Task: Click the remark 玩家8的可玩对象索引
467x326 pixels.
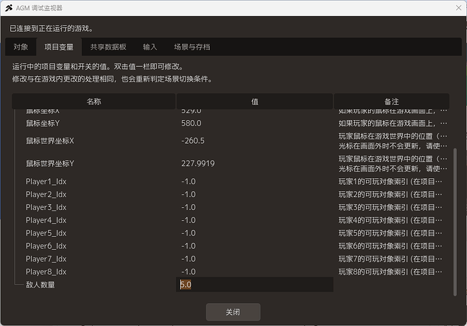Action: coord(391,272)
